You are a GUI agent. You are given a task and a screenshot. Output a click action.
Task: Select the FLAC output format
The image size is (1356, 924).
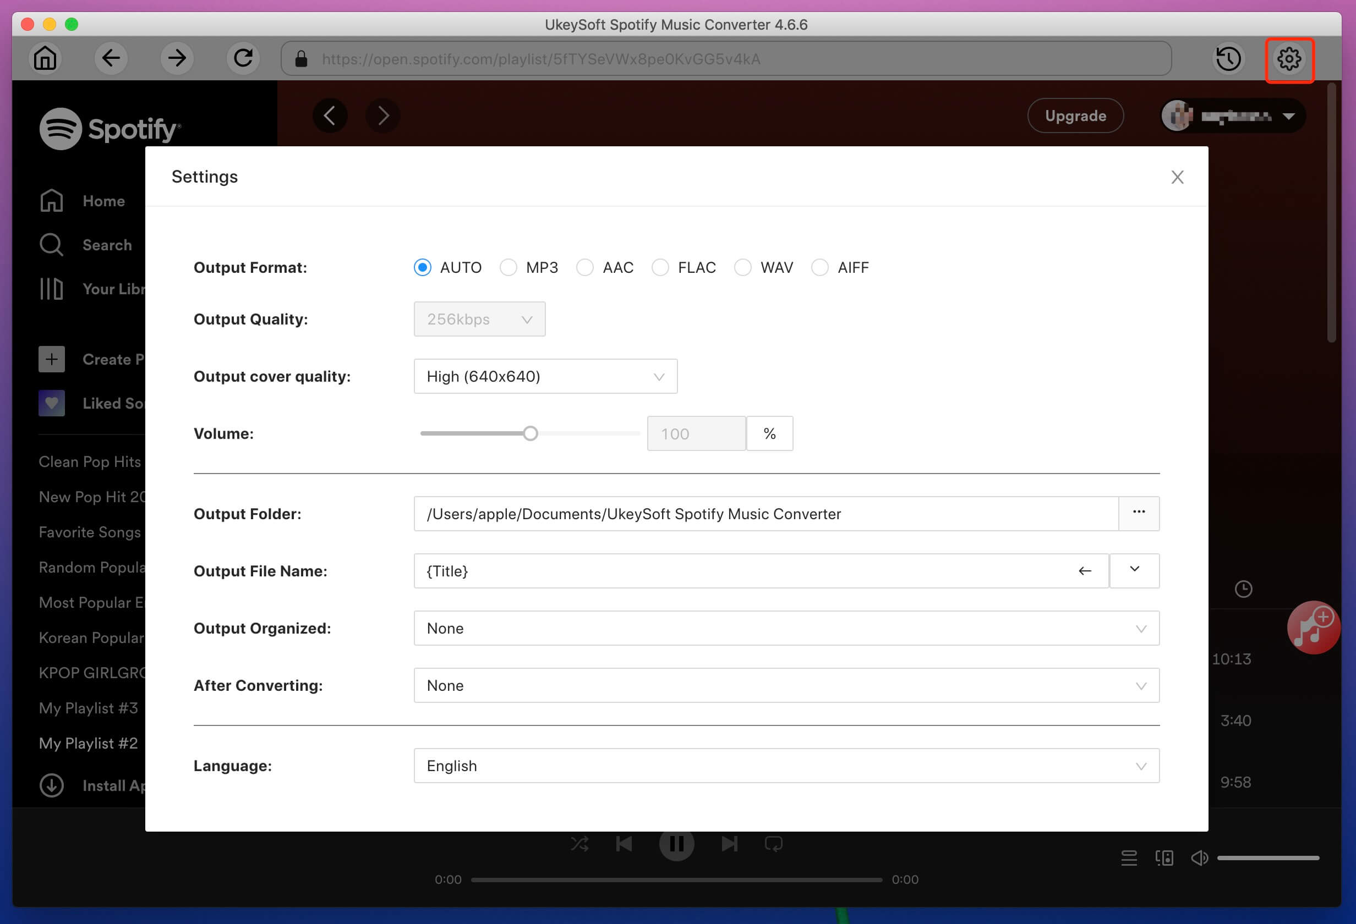click(x=660, y=268)
